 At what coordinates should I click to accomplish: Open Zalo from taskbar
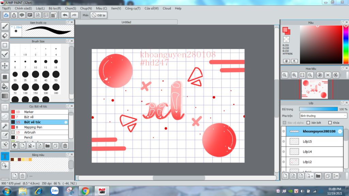(x=55, y=191)
